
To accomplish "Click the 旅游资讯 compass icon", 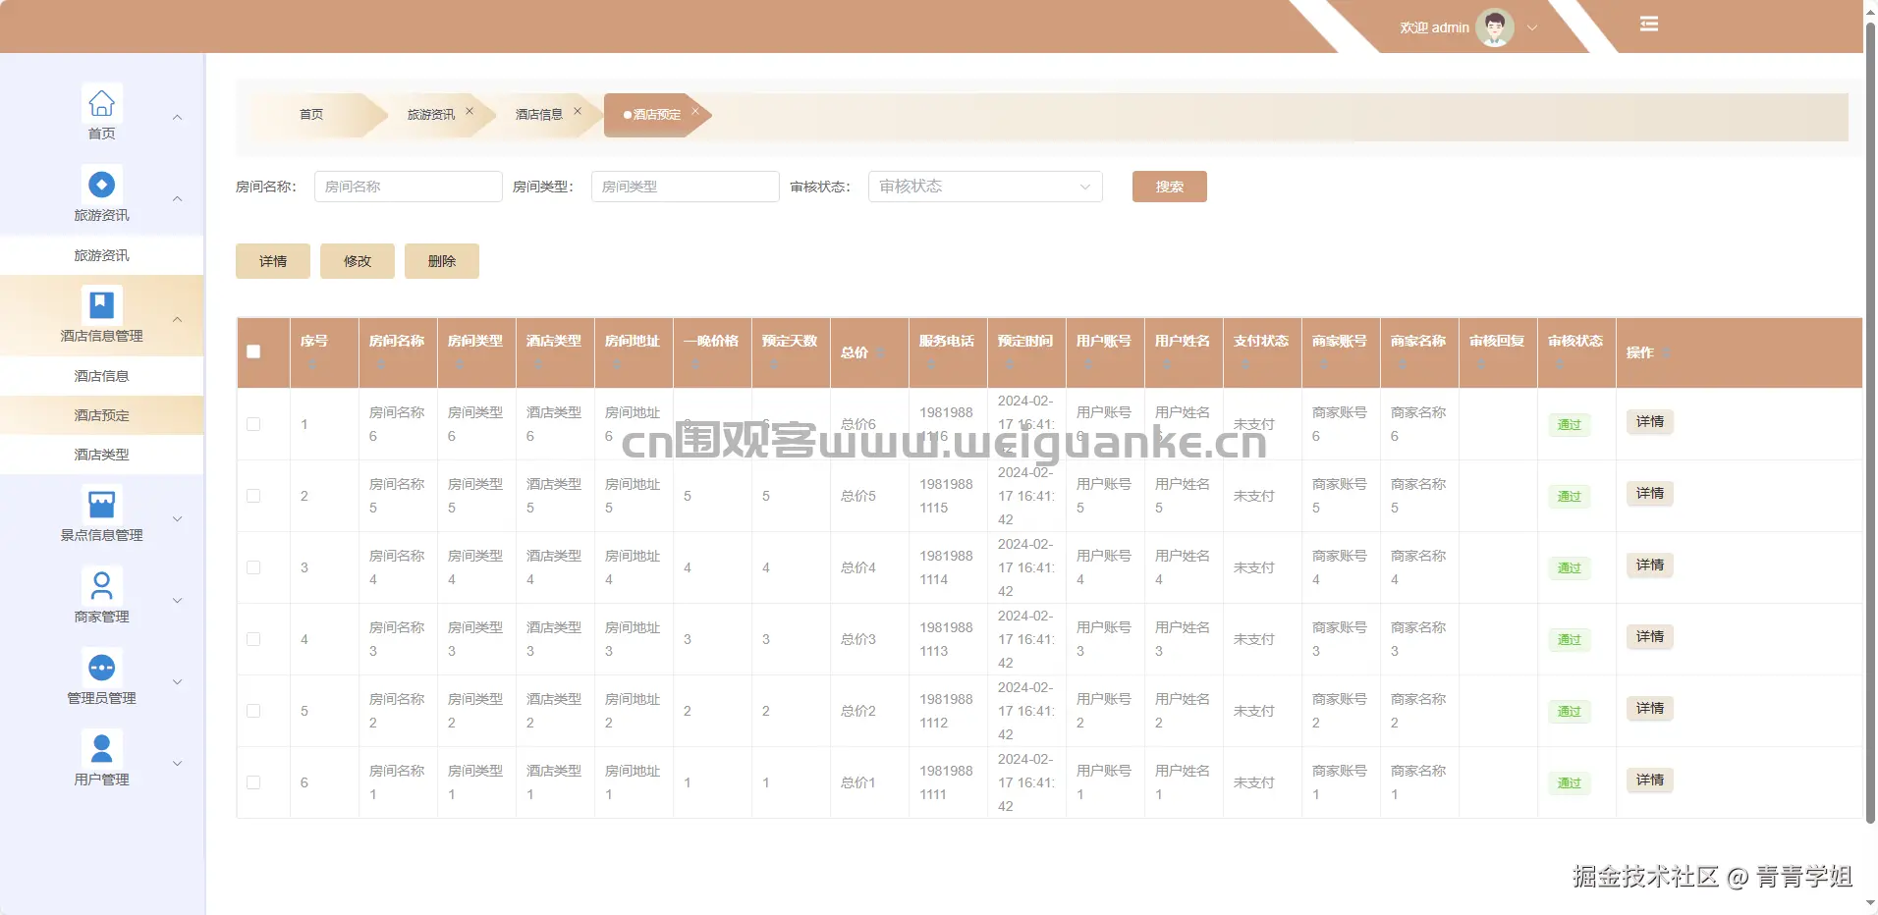I will (101, 184).
